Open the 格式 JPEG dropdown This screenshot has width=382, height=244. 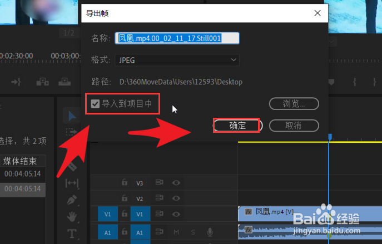pos(177,60)
